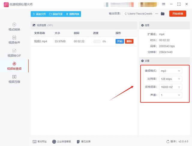Click the 视频压缩 sidebar icon
This screenshot has width=192, height=146.
pyautogui.click(x=14, y=77)
